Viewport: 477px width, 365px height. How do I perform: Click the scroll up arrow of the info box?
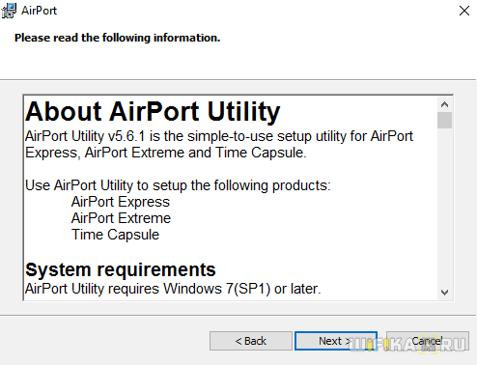coord(445,104)
